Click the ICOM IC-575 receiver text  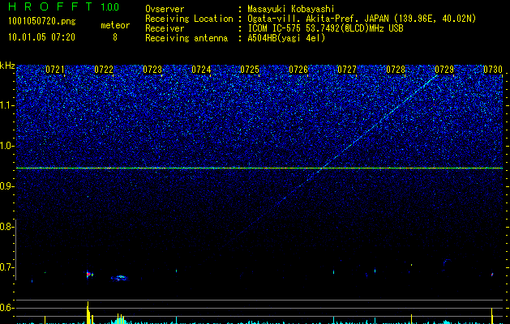[325, 28]
